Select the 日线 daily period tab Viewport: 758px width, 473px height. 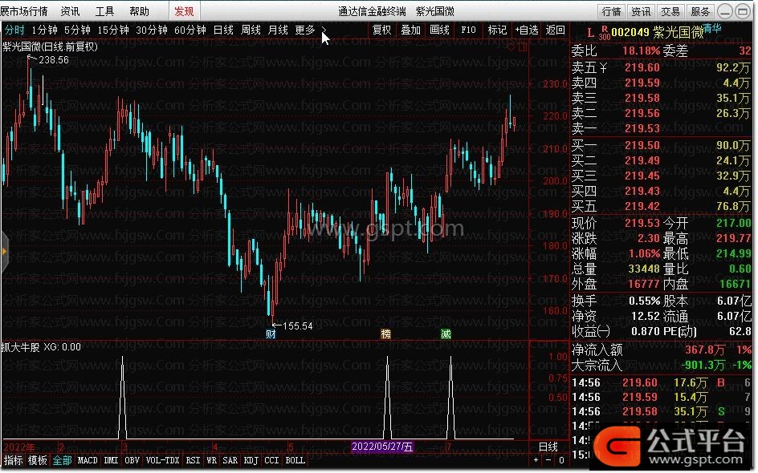tap(223, 30)
